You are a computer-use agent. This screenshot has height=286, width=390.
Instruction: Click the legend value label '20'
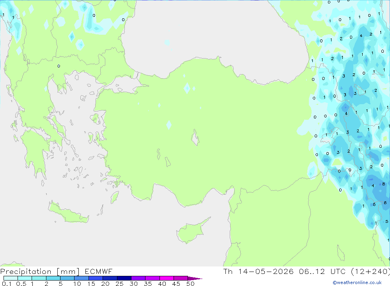click(x=105, y=284)
